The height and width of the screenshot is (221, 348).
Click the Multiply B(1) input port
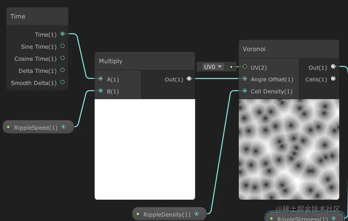[x=100, y=91]
